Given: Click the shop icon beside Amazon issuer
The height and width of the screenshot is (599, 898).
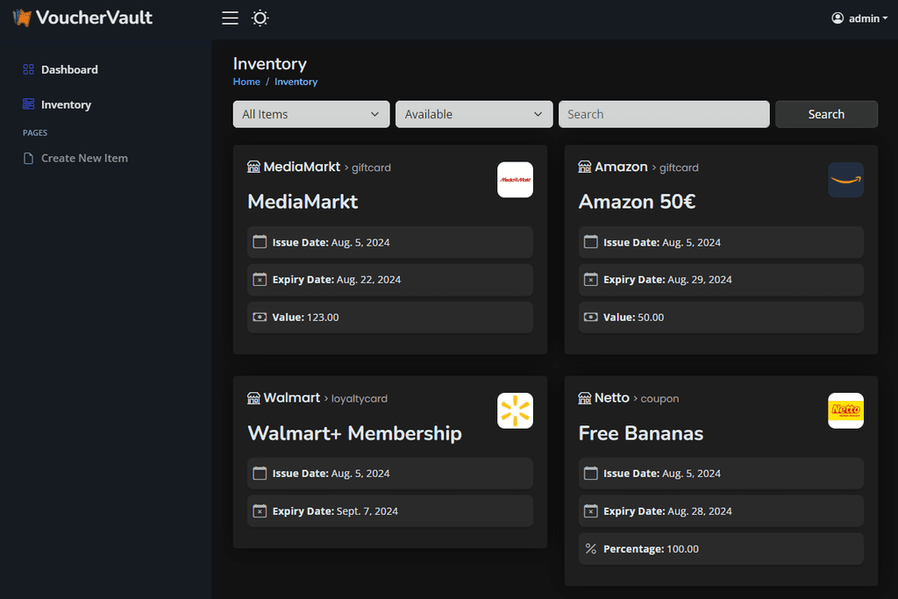Looking at the screenshot, I should click(585, 167).
